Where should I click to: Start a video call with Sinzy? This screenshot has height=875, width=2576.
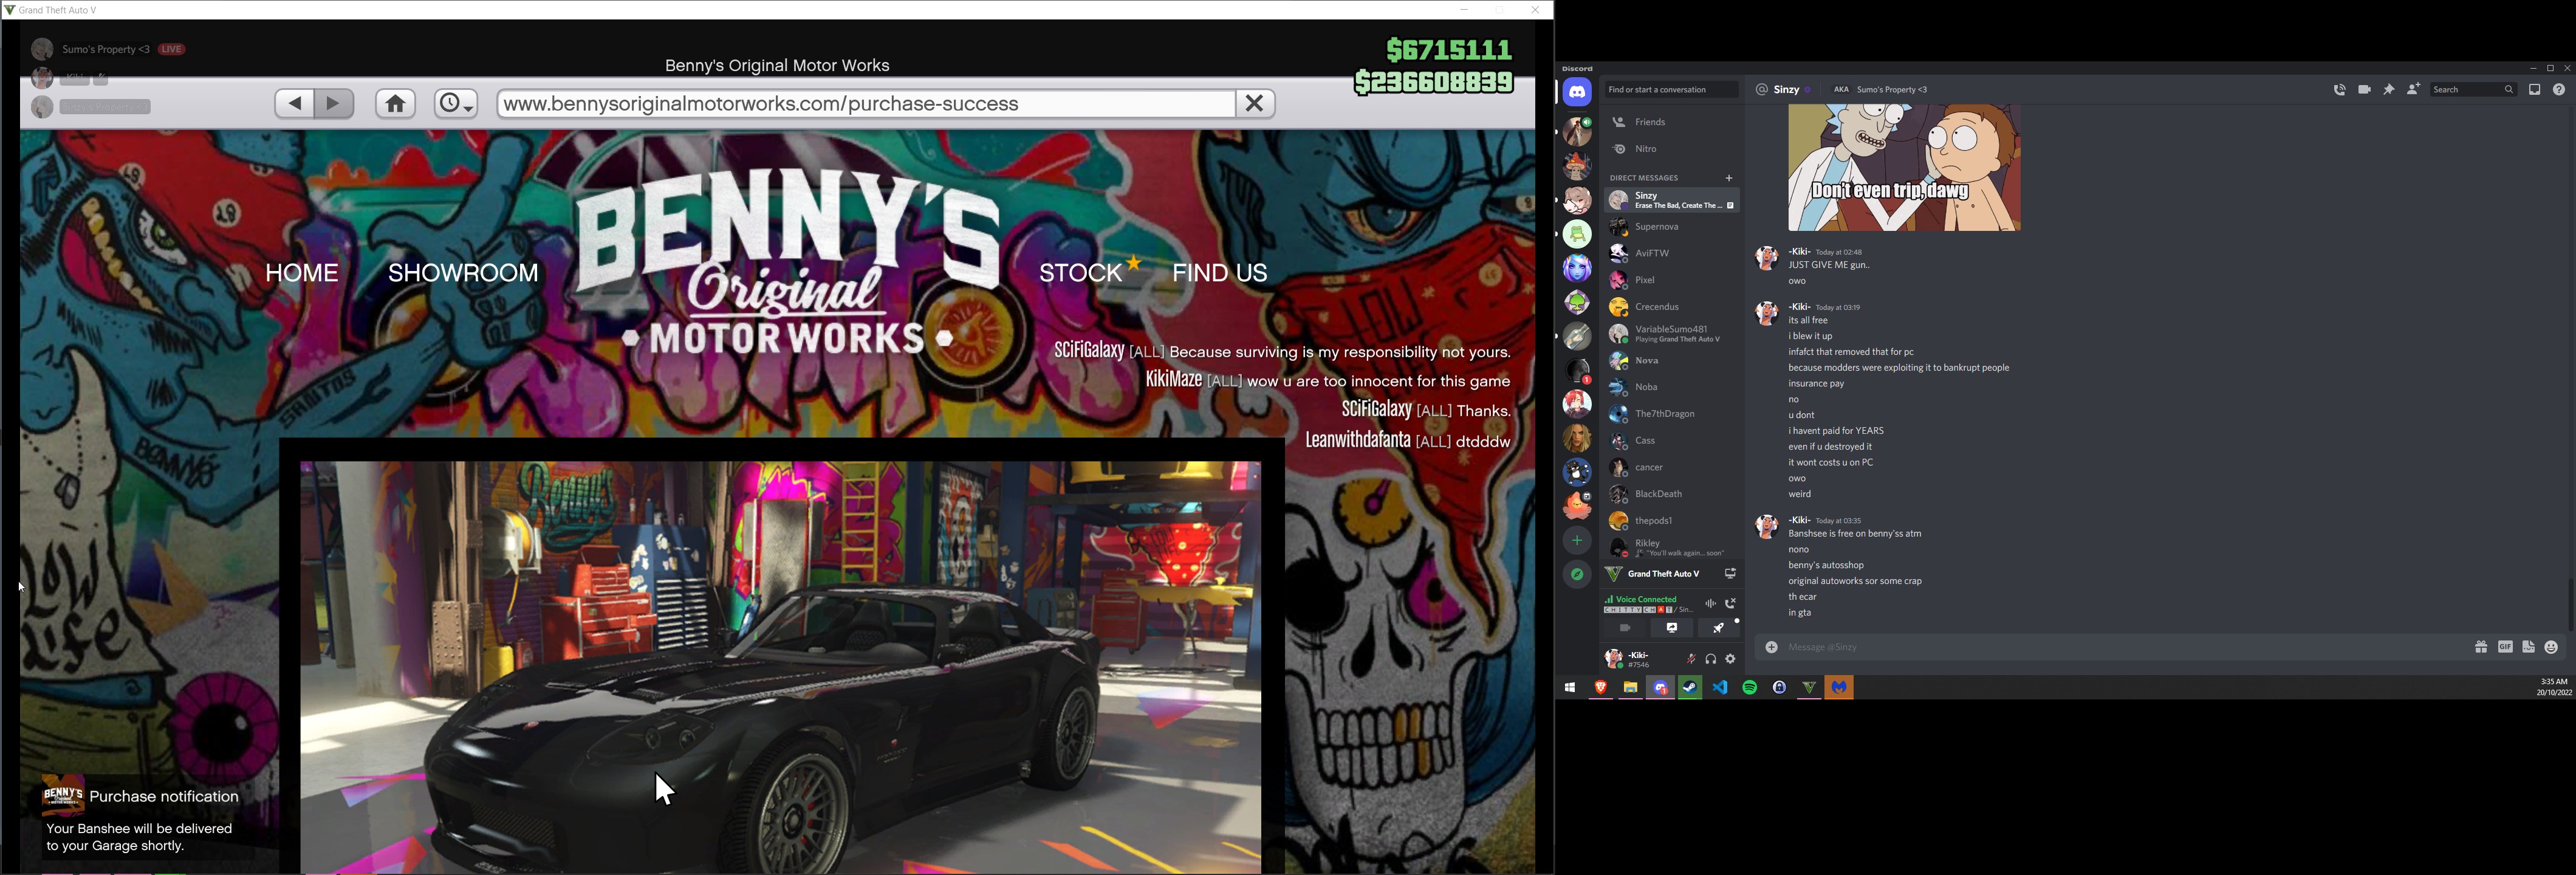(x=2364, y=90)
